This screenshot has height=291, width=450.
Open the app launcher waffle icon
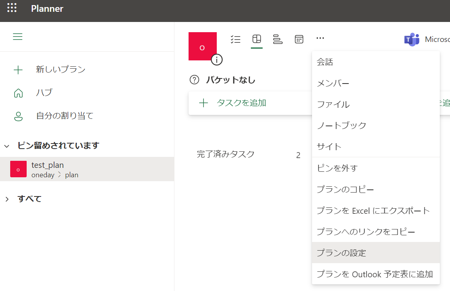point(12,8)
